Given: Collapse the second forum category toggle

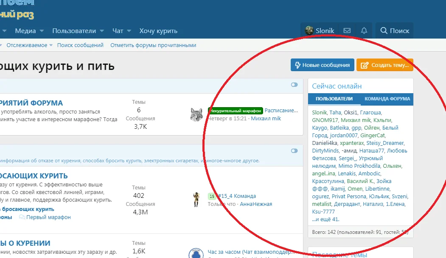Looking at the screenshot, I should click(295, 151).
